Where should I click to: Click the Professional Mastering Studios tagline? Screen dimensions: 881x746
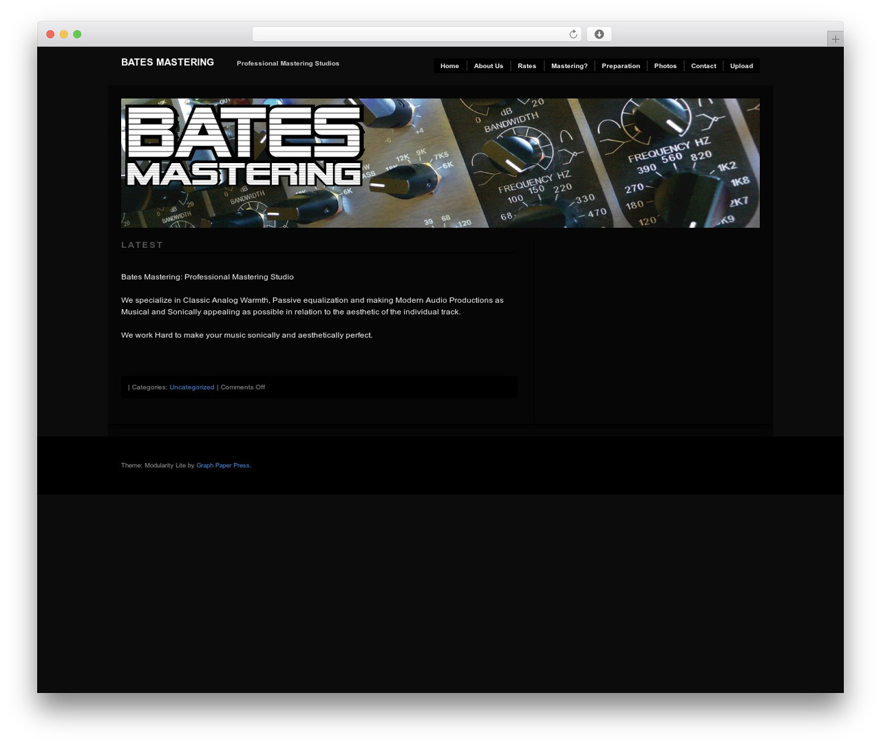point(288,63)
